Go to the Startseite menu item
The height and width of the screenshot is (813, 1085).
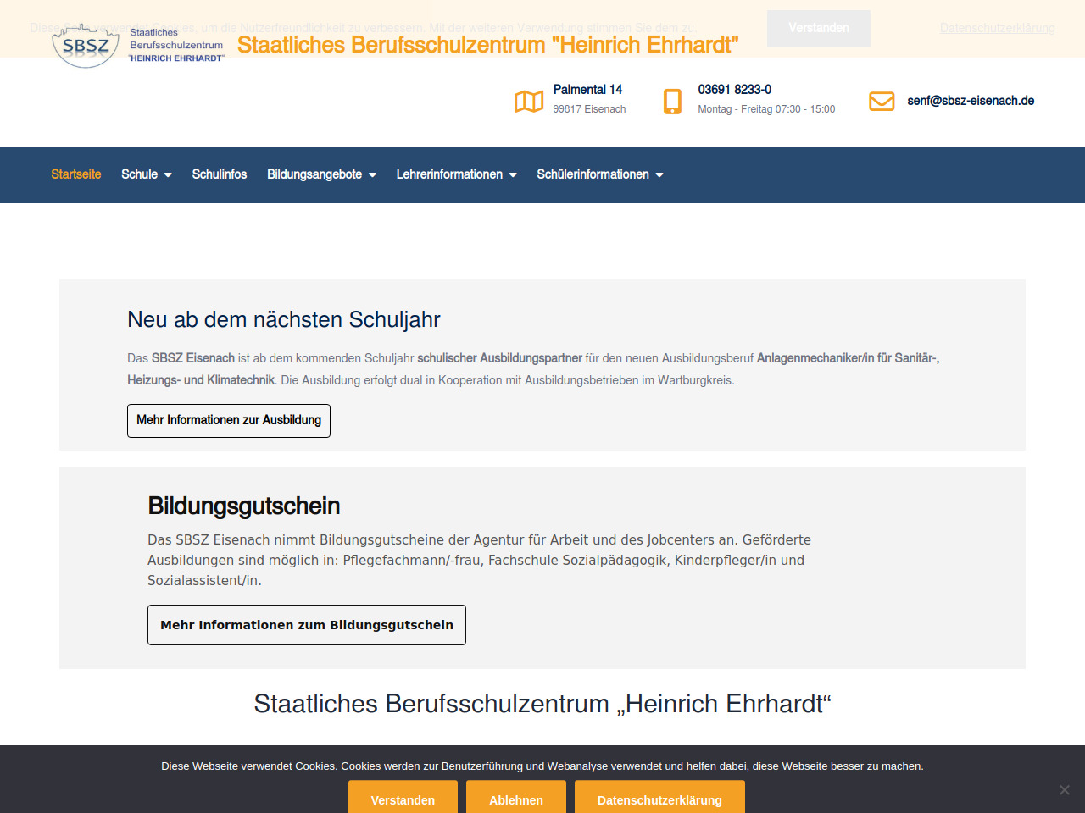tap(76, 174)
